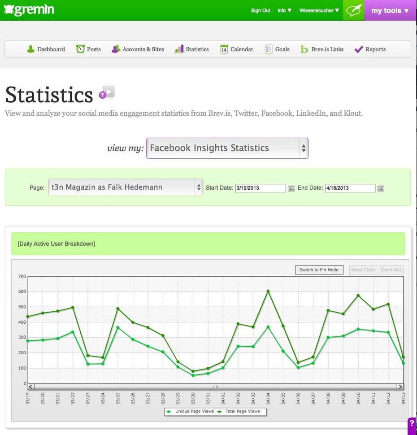The image size is (417, 435).
Task: Click the chart horizontal scrollbar handle
Action: click(216, 387)
